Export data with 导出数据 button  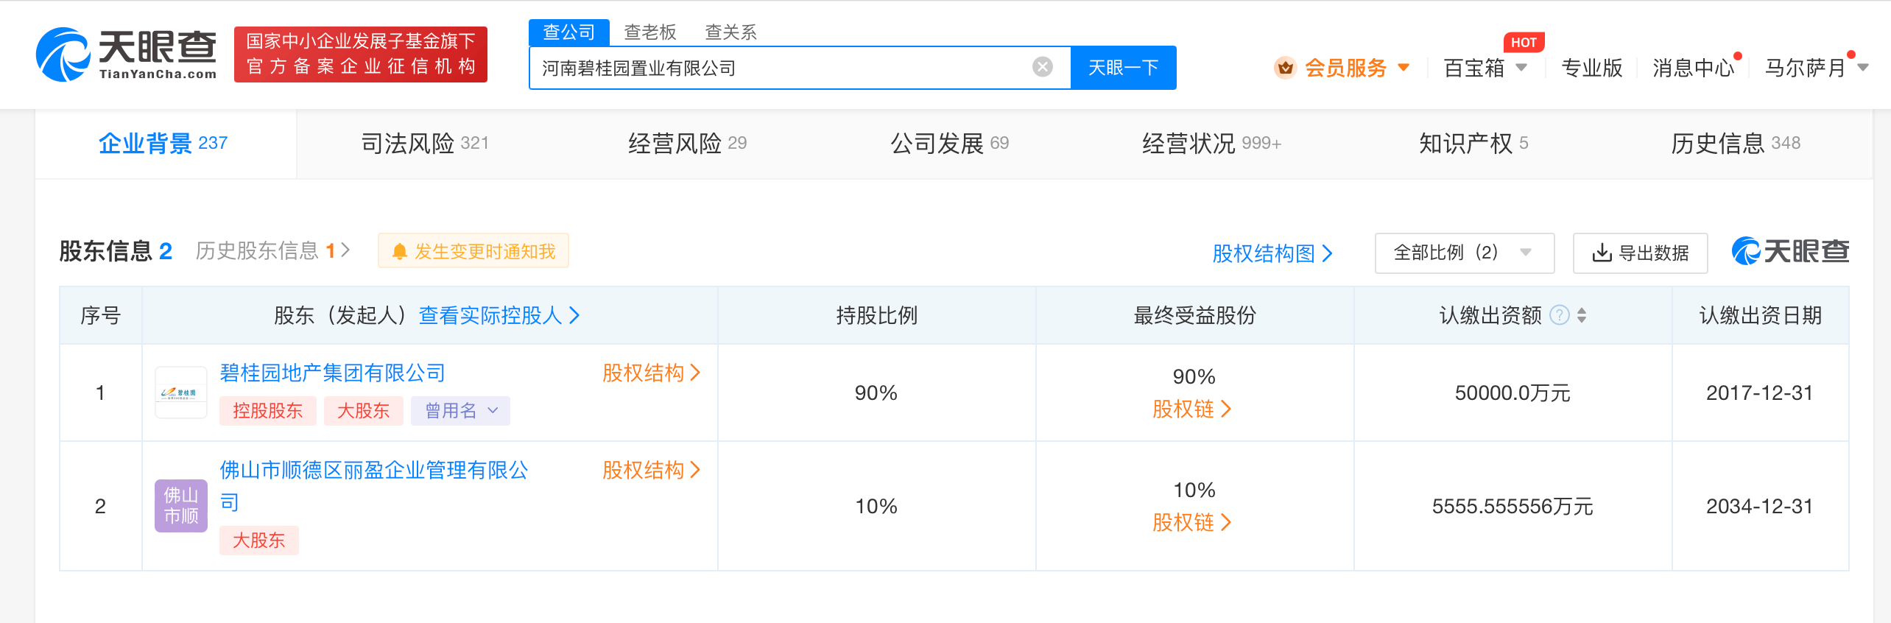point(1640,253)
